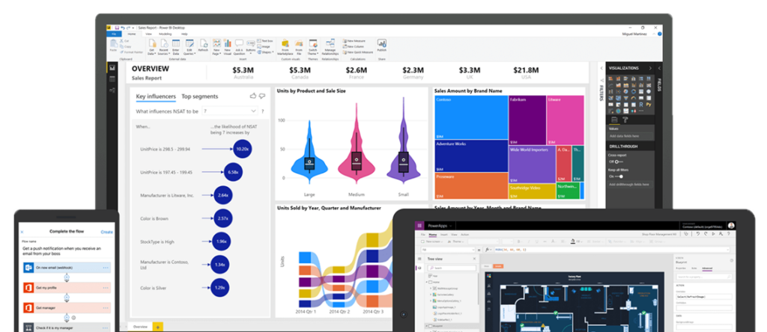Open the Advanced tab in PowerApps panel
The height and width of the screenshot is (332, 767).
707,268
